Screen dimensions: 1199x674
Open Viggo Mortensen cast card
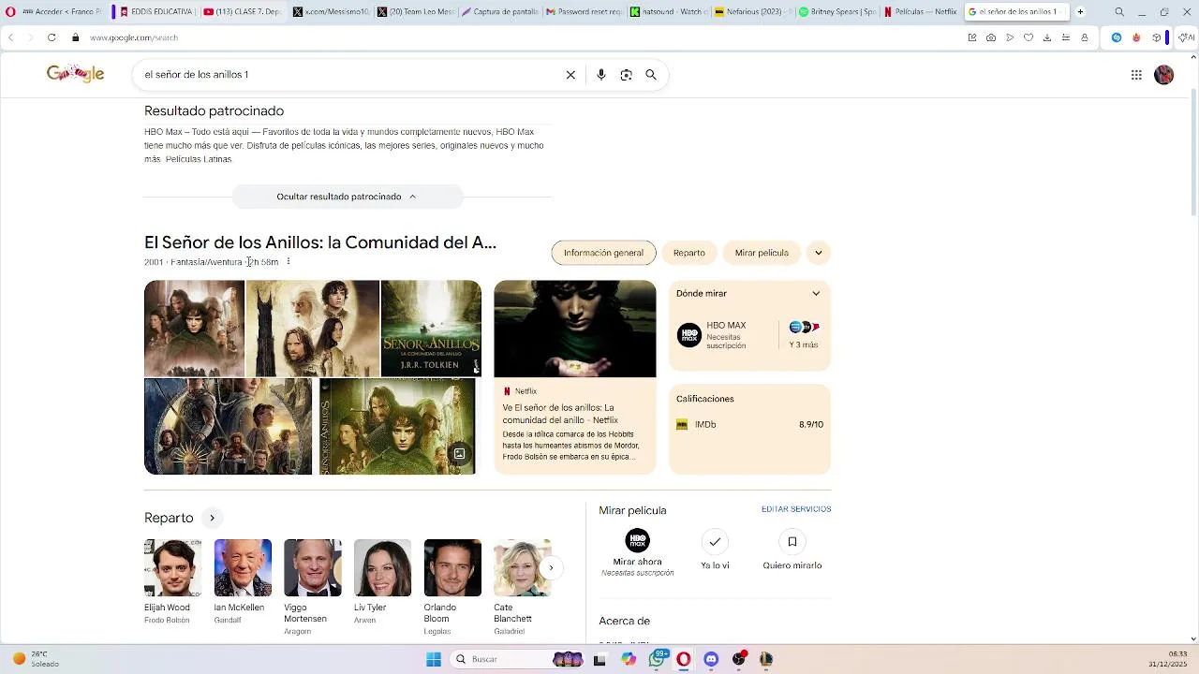point(313,587)
